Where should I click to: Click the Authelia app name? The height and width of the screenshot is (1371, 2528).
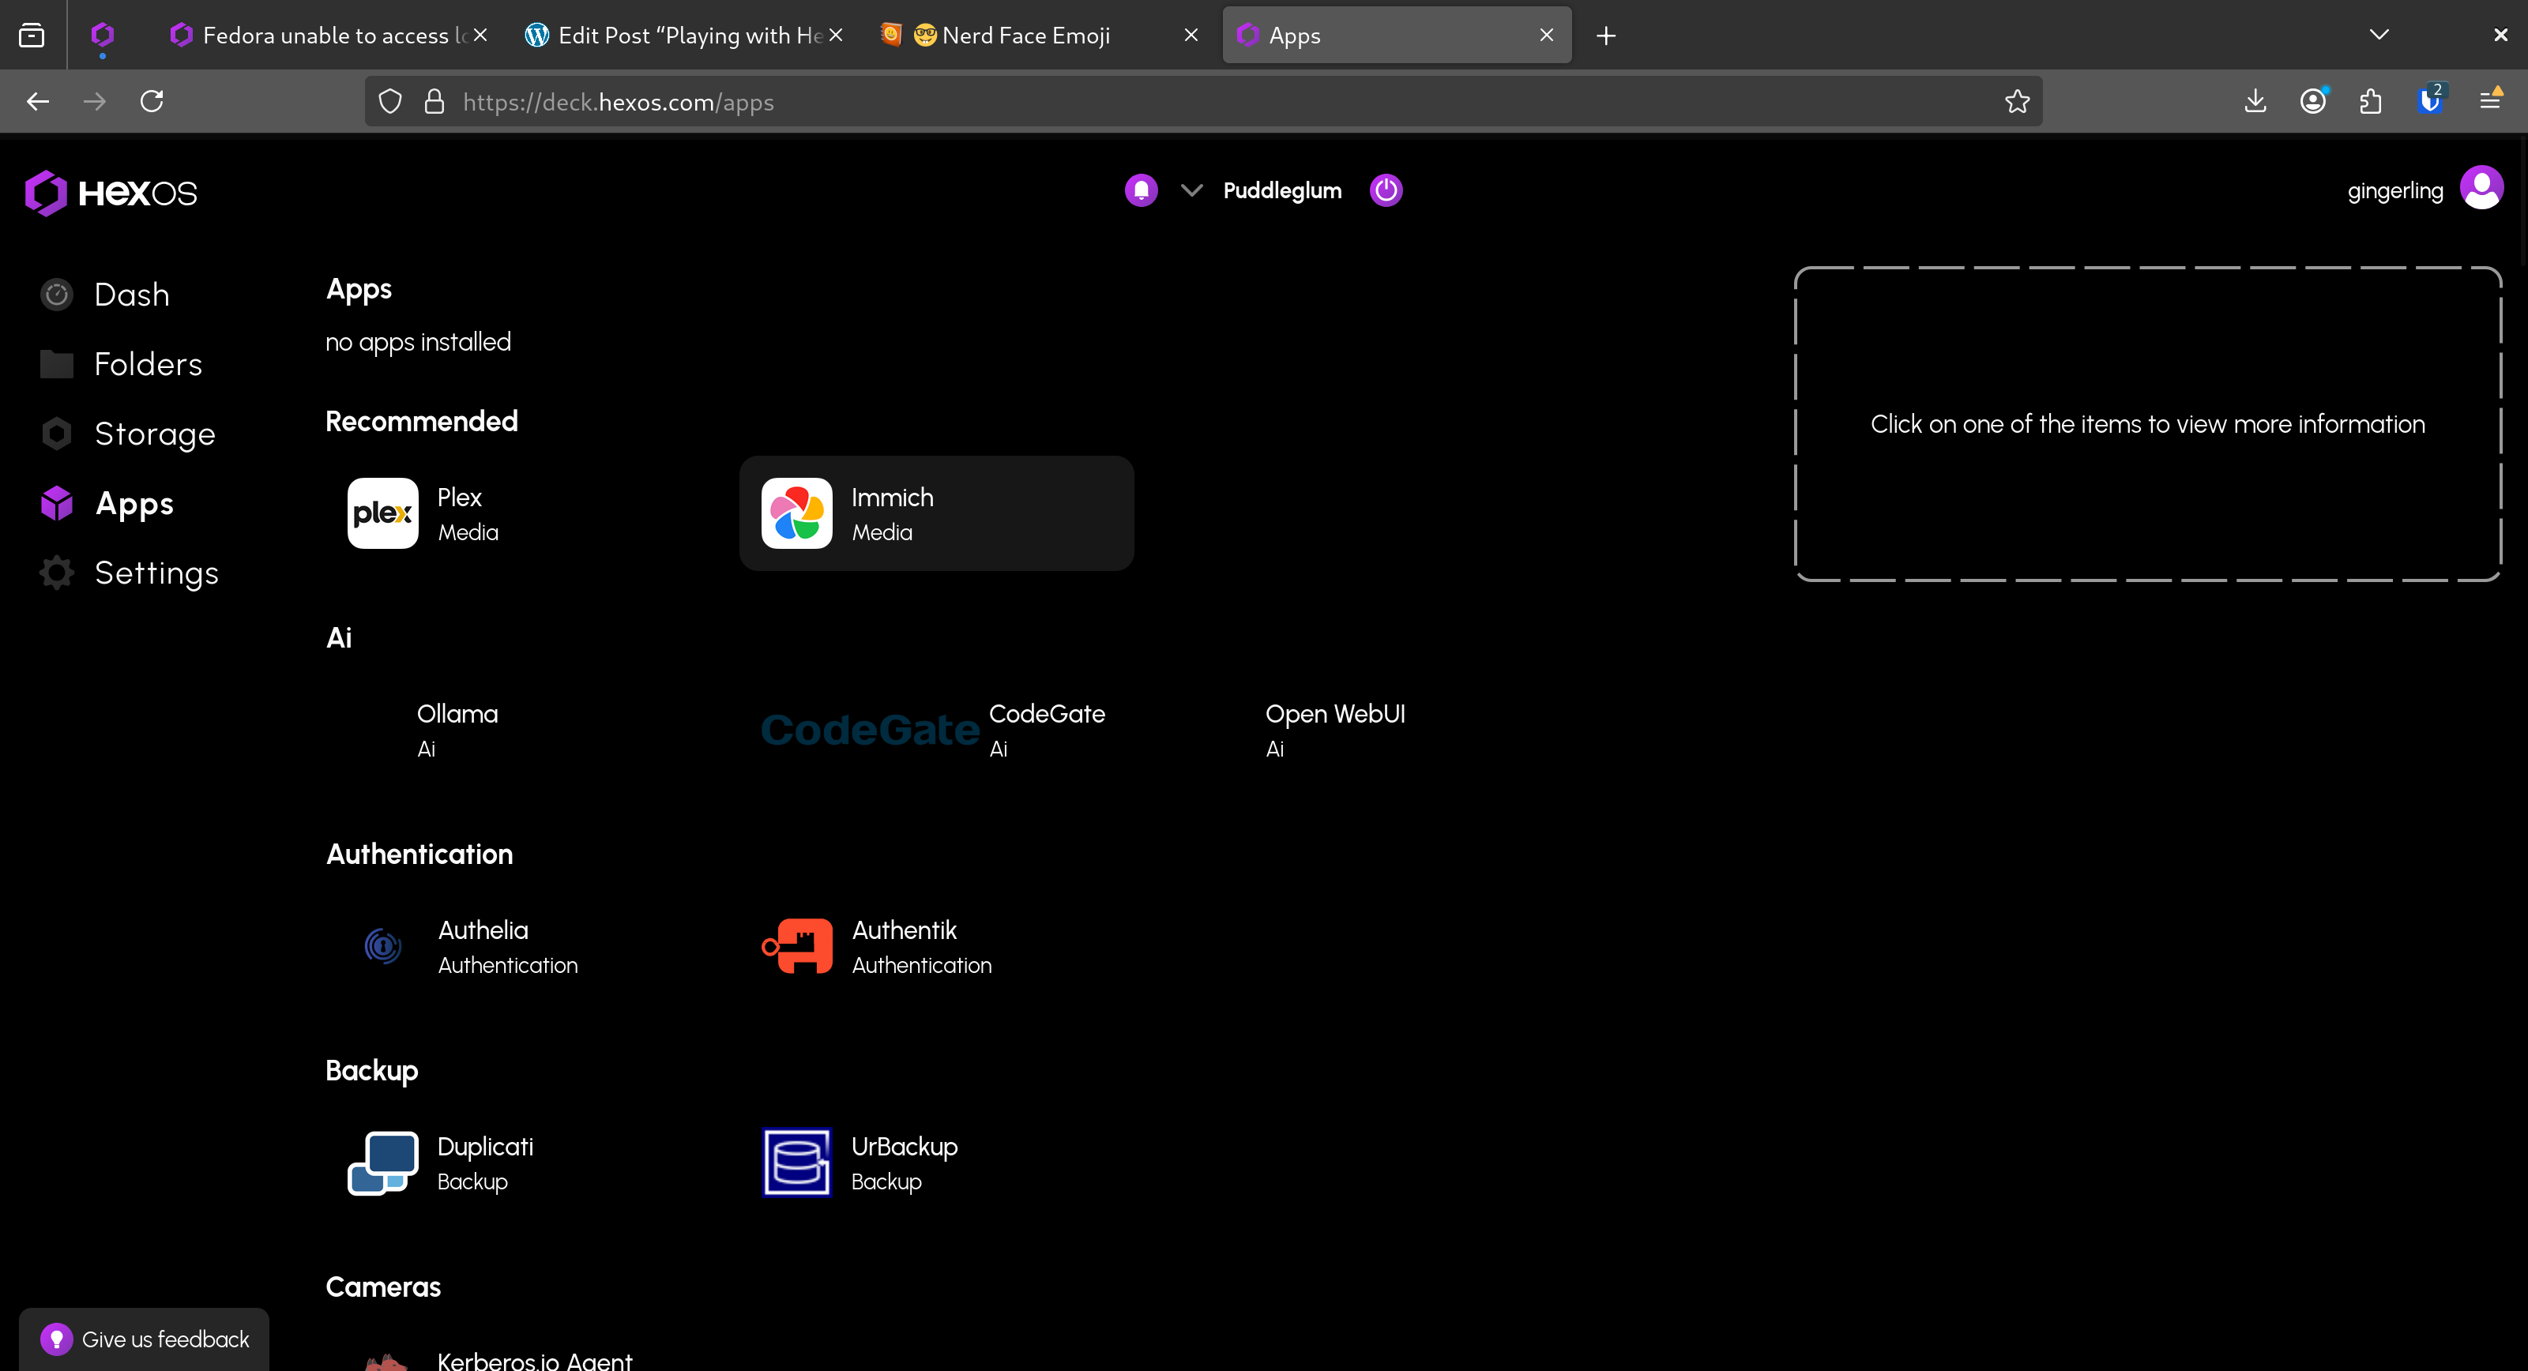coord(483,930)
